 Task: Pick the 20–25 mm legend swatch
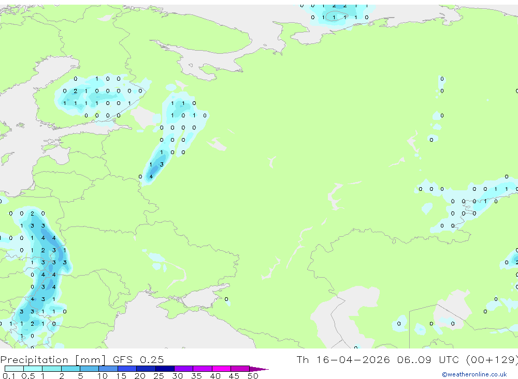pyautogui.click(x=146, y=369)
